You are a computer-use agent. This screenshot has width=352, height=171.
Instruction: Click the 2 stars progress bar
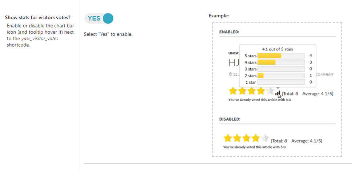(281, 76)
